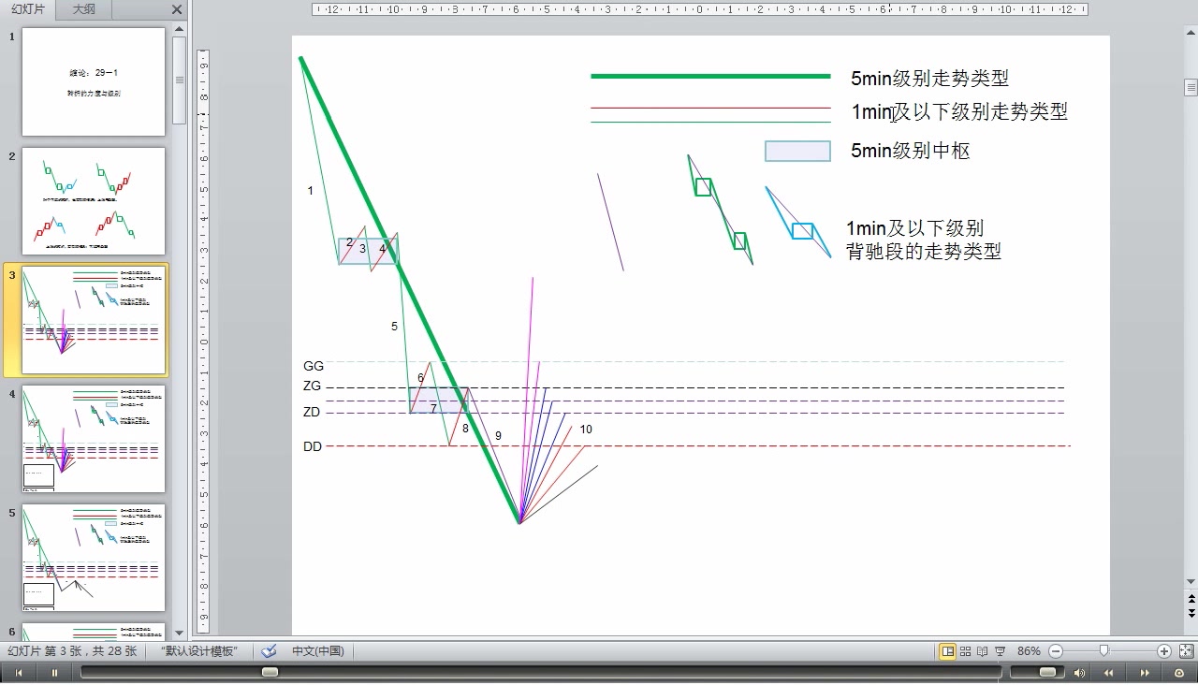Pause the video playback

(54, 673)
